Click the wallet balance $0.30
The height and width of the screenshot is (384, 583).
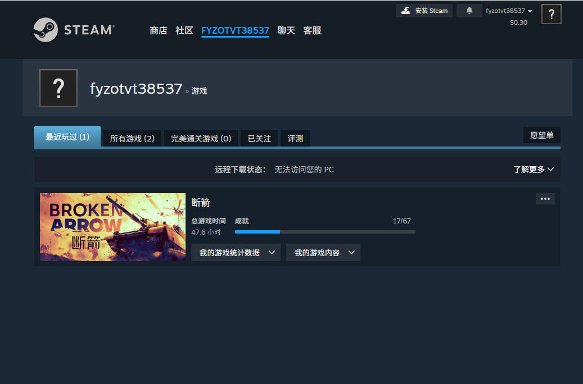coord(518,22)
